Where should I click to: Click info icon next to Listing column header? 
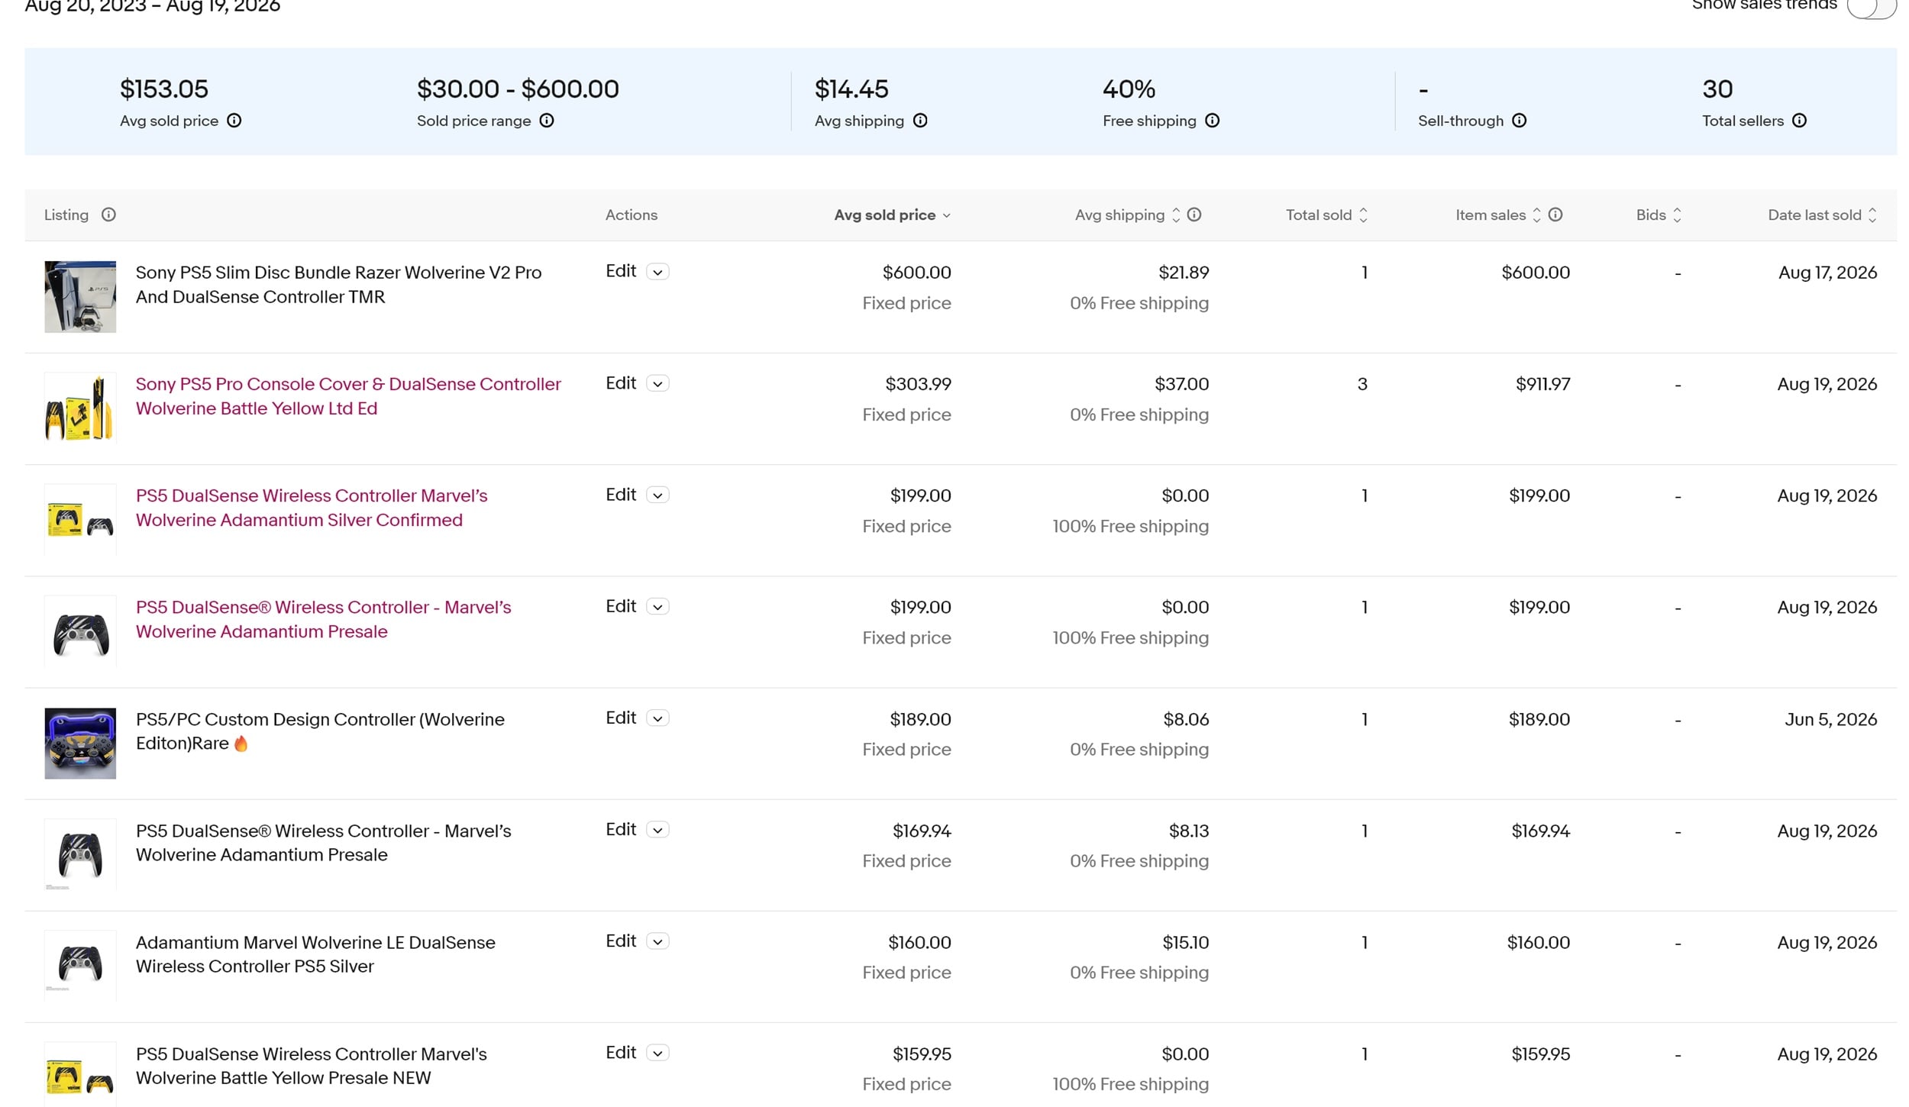coord(108,215)
